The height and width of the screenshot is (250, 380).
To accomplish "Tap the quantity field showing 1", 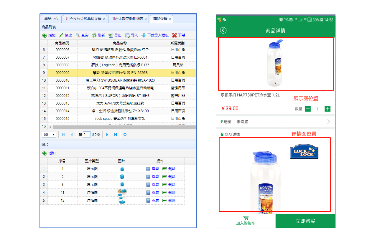I will click(x=318, y=109).
